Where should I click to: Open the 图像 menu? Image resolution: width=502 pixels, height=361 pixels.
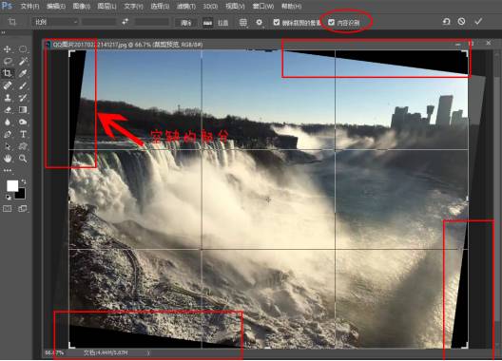tap(82, 6)
